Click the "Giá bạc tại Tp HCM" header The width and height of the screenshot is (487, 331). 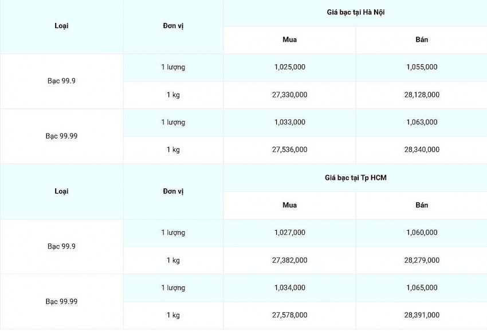355,178
